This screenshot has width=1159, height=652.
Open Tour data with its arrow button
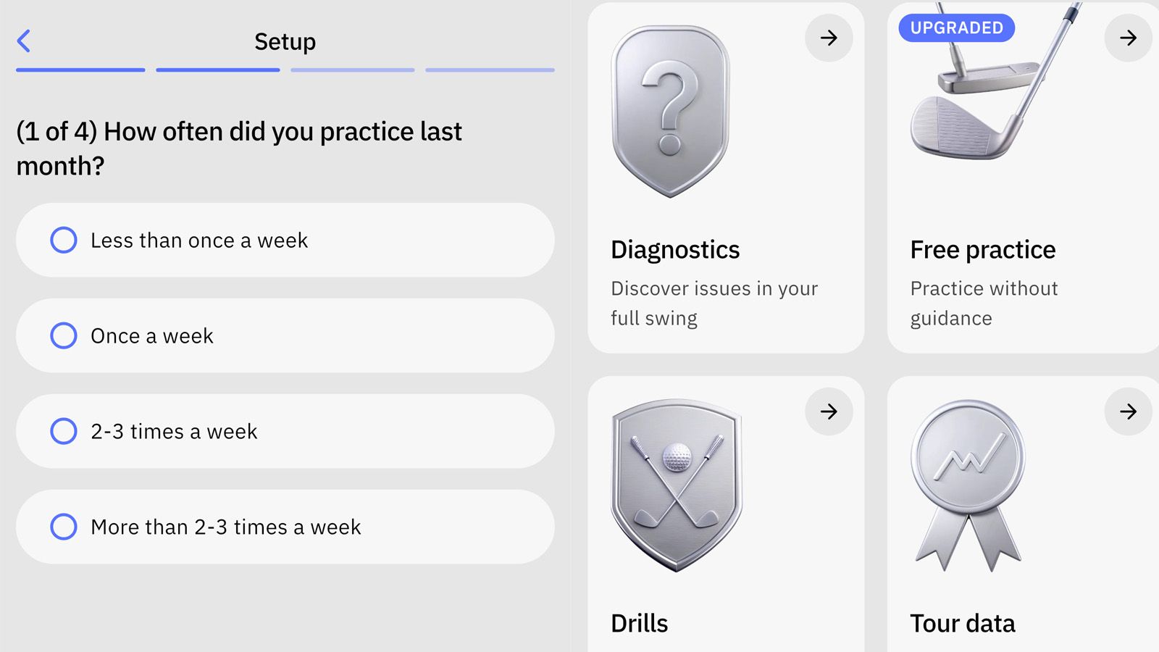coord(1128,411)
